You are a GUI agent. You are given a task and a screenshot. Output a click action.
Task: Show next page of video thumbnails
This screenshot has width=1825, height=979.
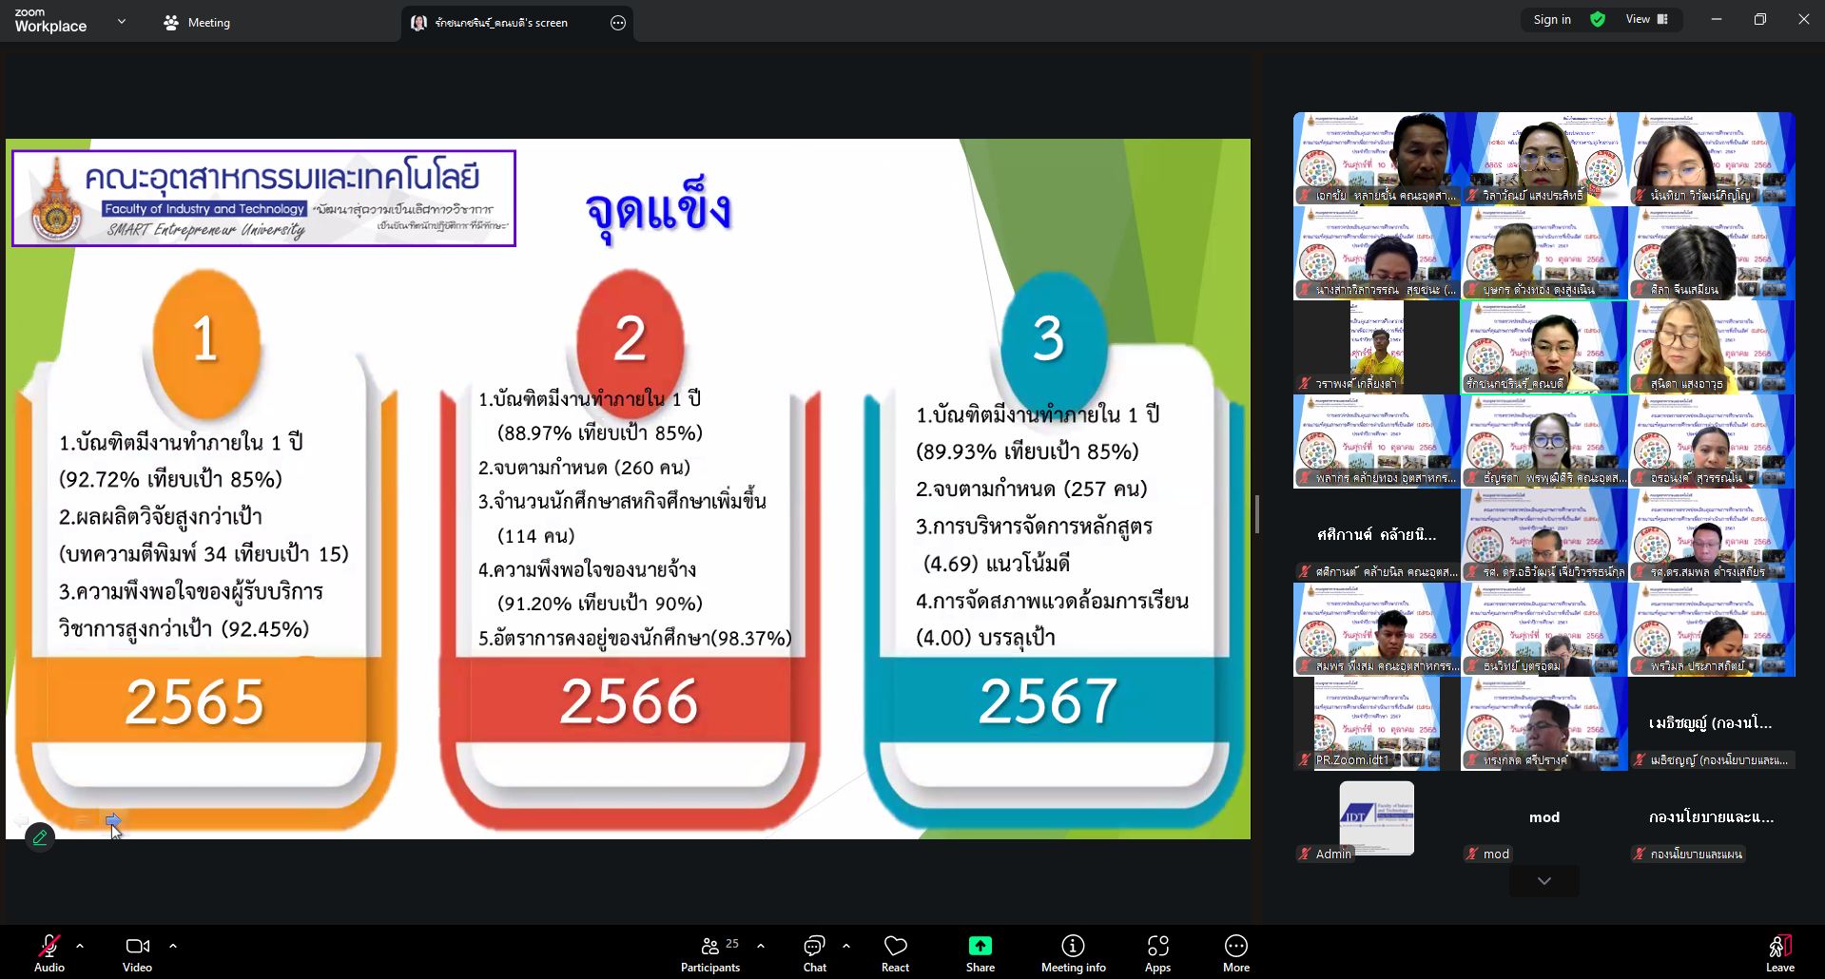[1543, 881]
